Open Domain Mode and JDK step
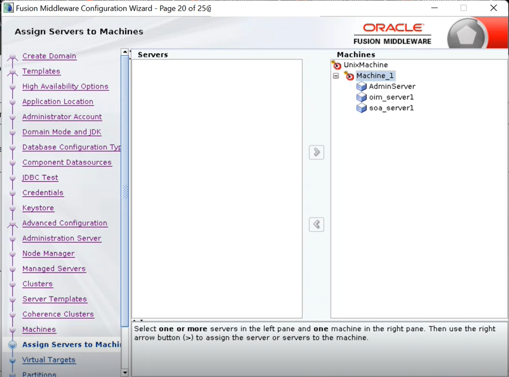This screenshot has height=377, width=509. click(62, 132)
